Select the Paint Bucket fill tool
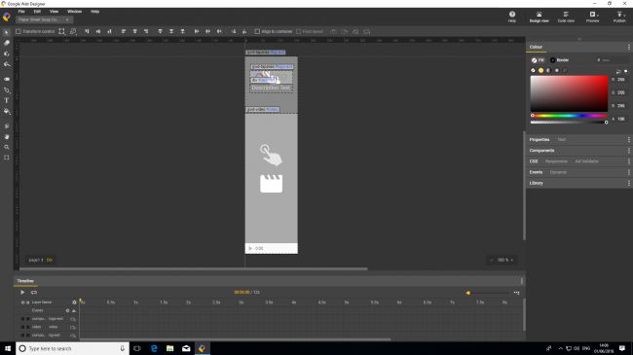The width and height of the screenshot is (633, 355). (7, 112)
